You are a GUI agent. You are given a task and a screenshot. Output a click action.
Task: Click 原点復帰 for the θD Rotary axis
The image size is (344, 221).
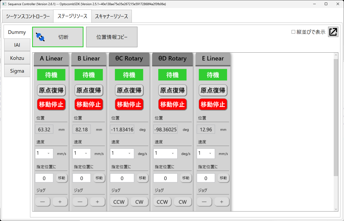[x=172, y=90]
